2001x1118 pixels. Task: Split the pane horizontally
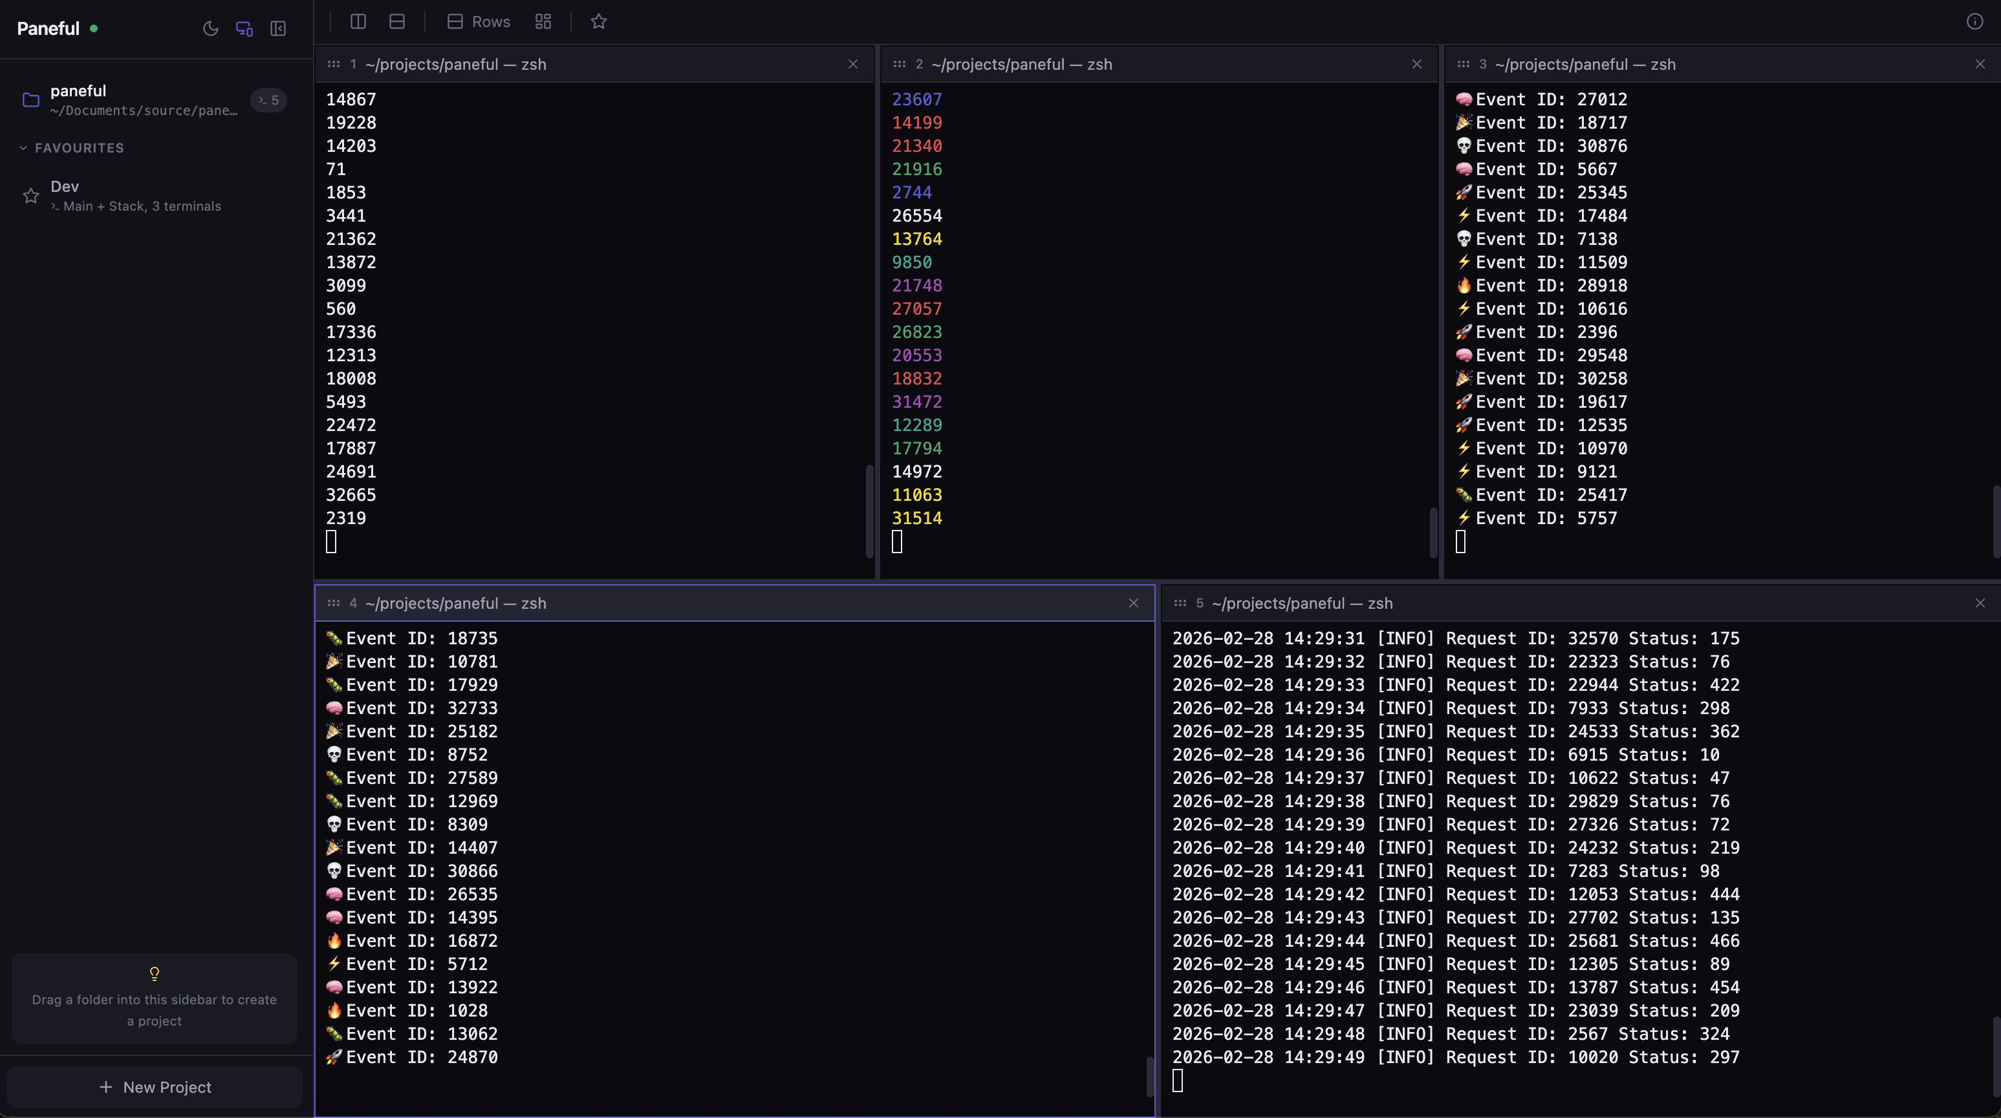click(x=397, y=22)
